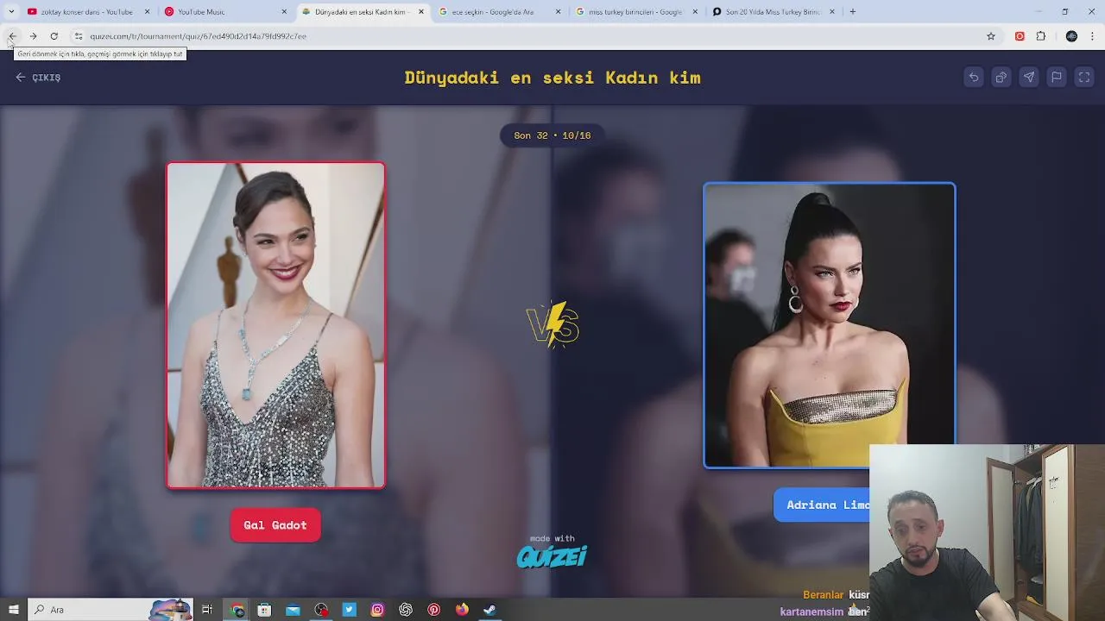The image size is (1105, 621).
Task: Open the red recorder extension icon
Action: [x=1020, y=36]
